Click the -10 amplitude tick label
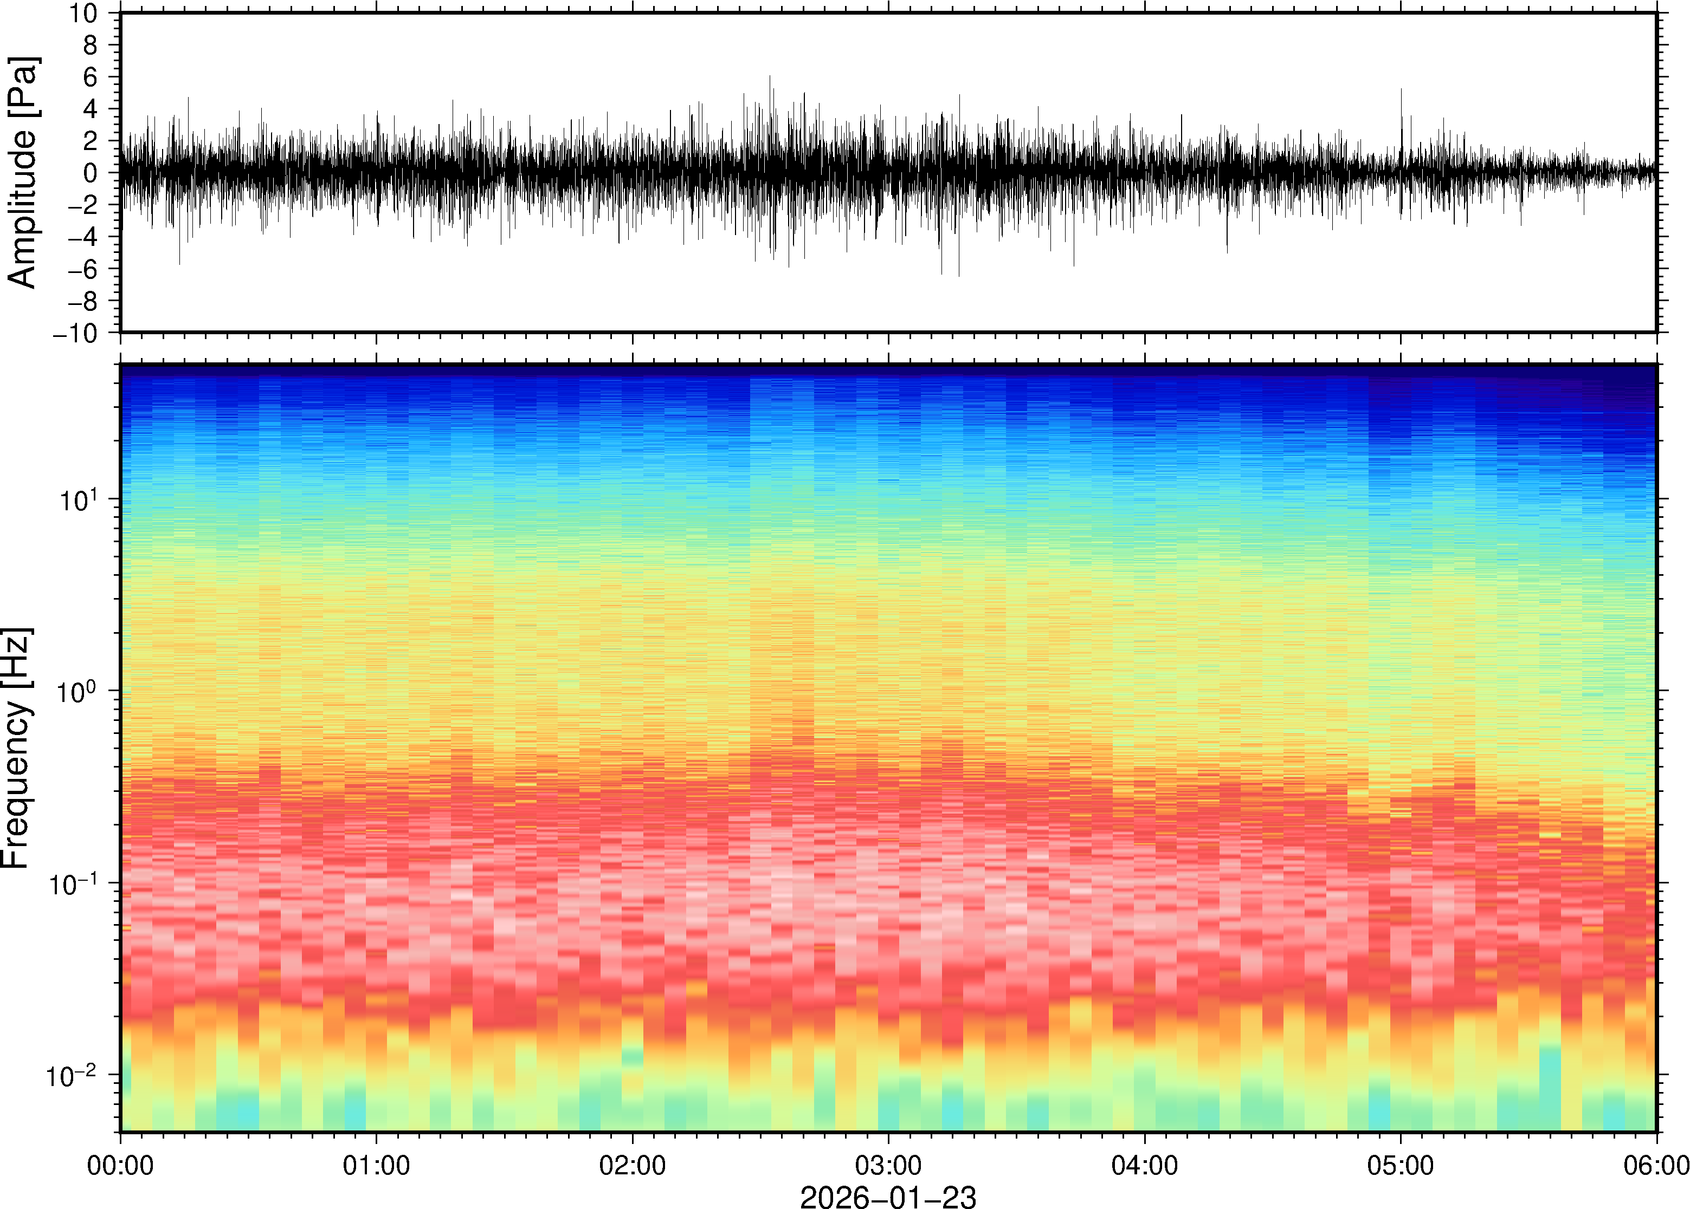Image resolution: width=1690 pixels, height=1209 pixels. click(75, 333)
